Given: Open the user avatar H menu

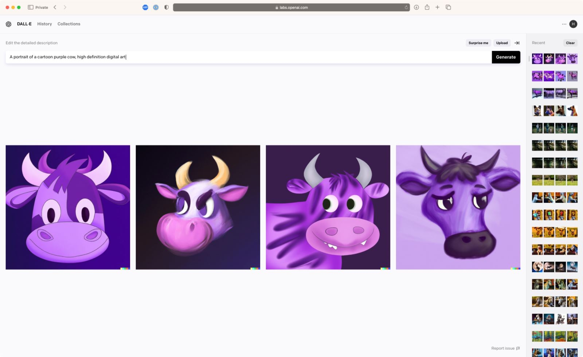Looking at the screenshot, I should 573,24.
